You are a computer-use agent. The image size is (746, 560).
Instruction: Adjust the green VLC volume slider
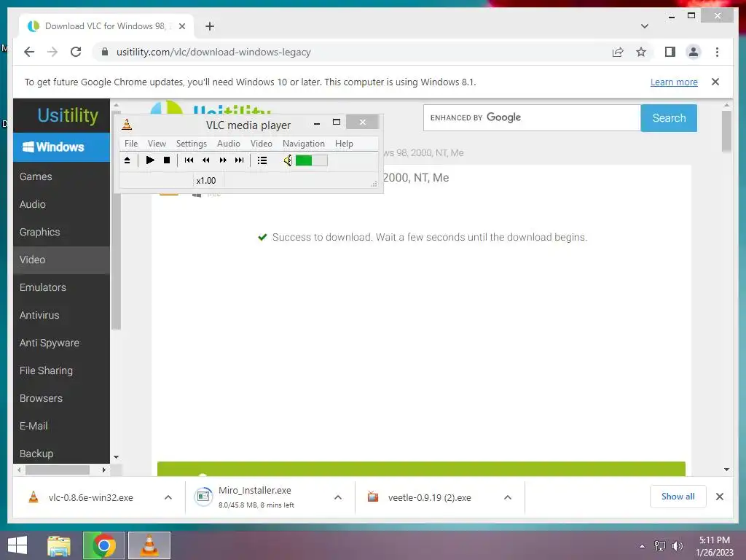(x=311, y=160)
